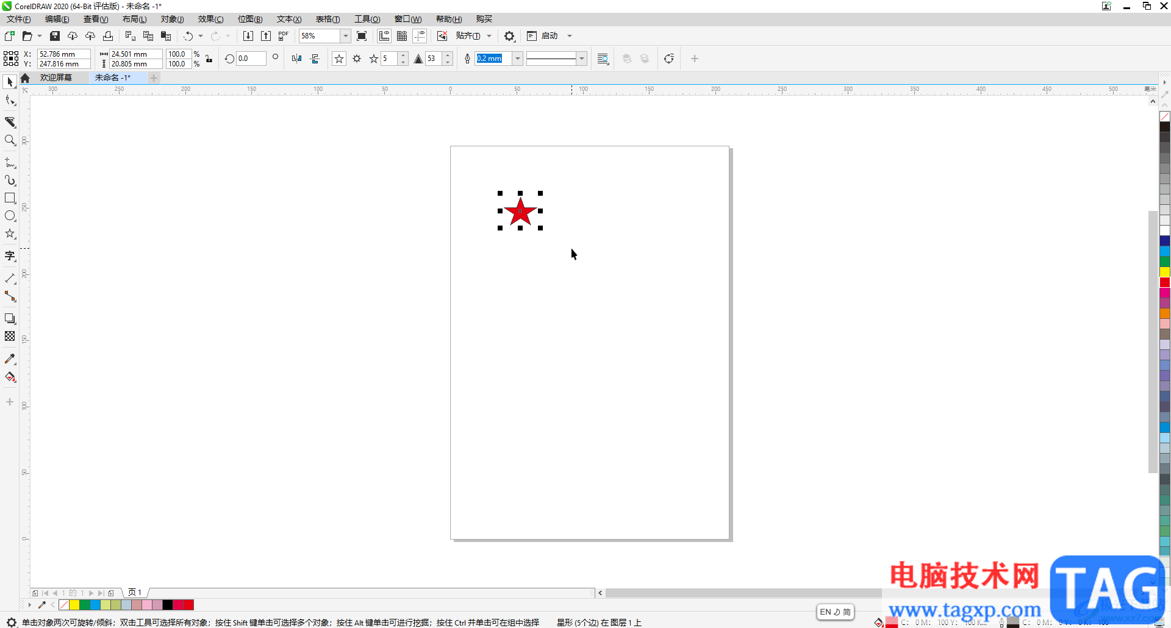1171x628 pixels.
Task: Click the Full-screen preview icon
Action: (362, 36)
